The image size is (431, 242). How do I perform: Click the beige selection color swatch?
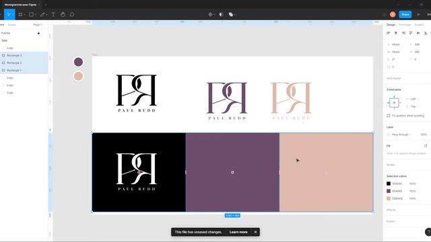(389, 198)
